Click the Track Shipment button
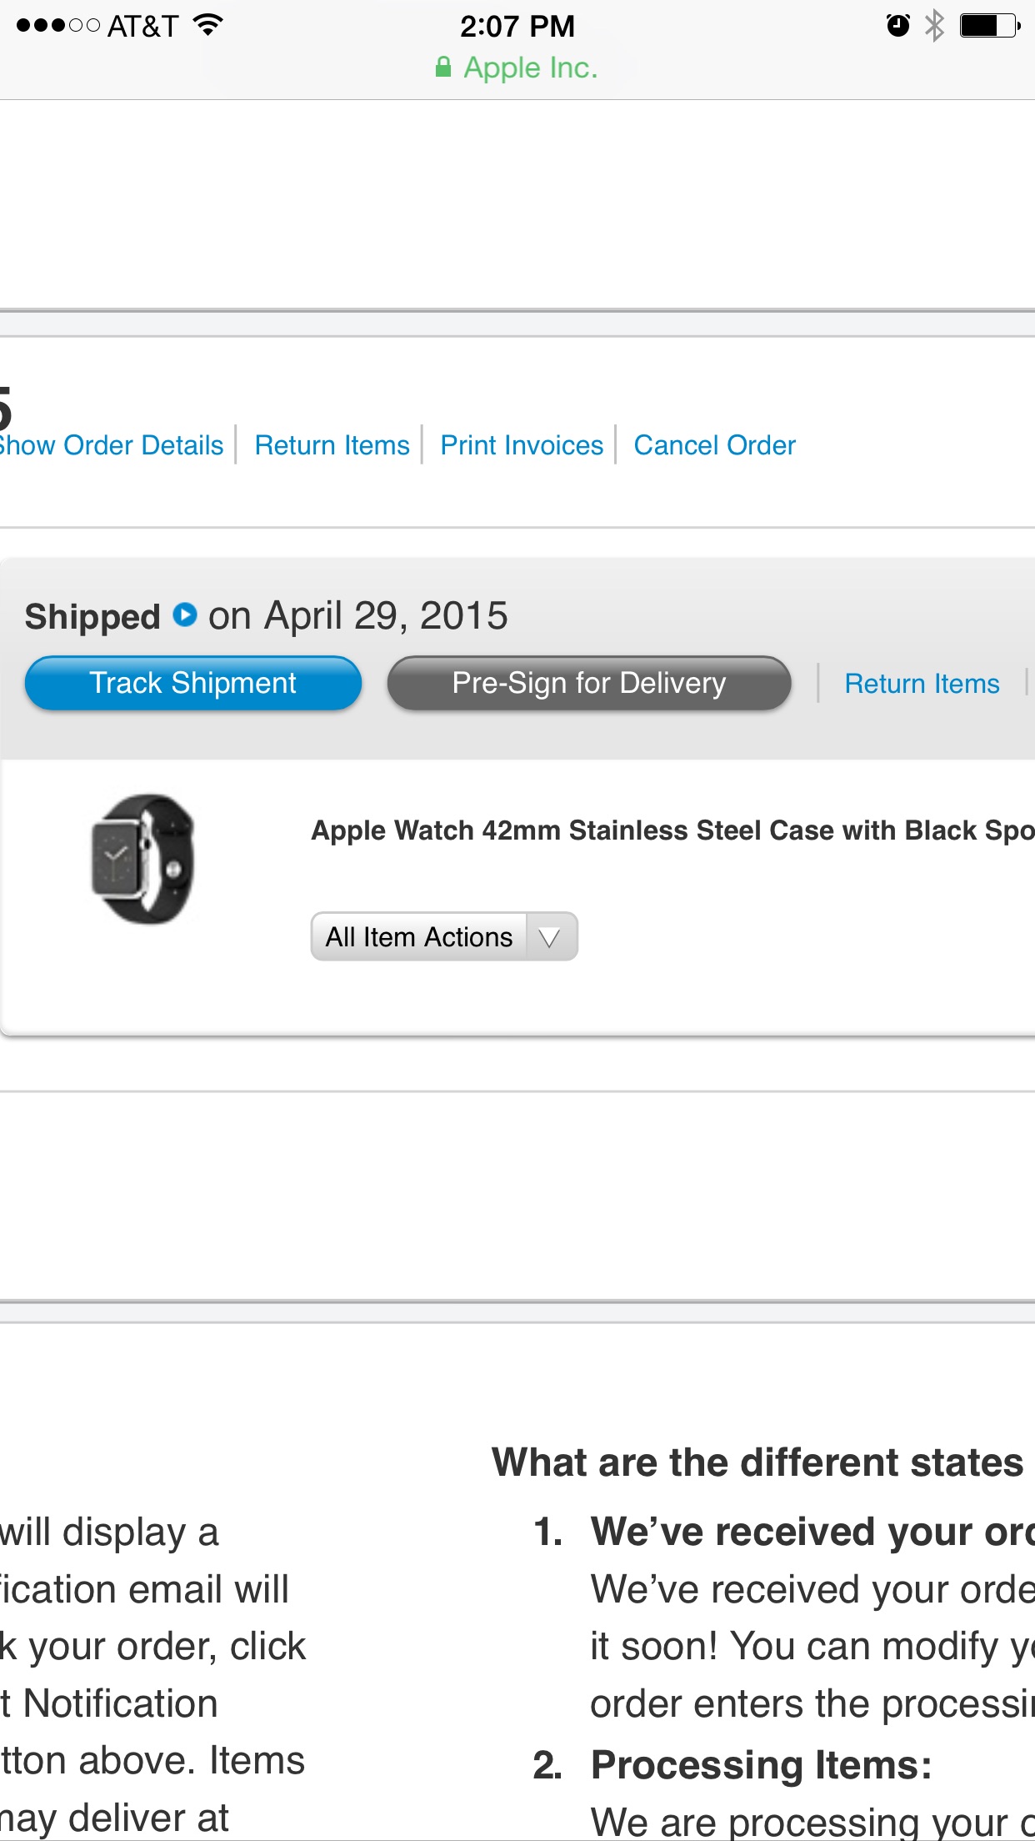The width and height of the screenshot is (1035, 1841). coord(193,683)
